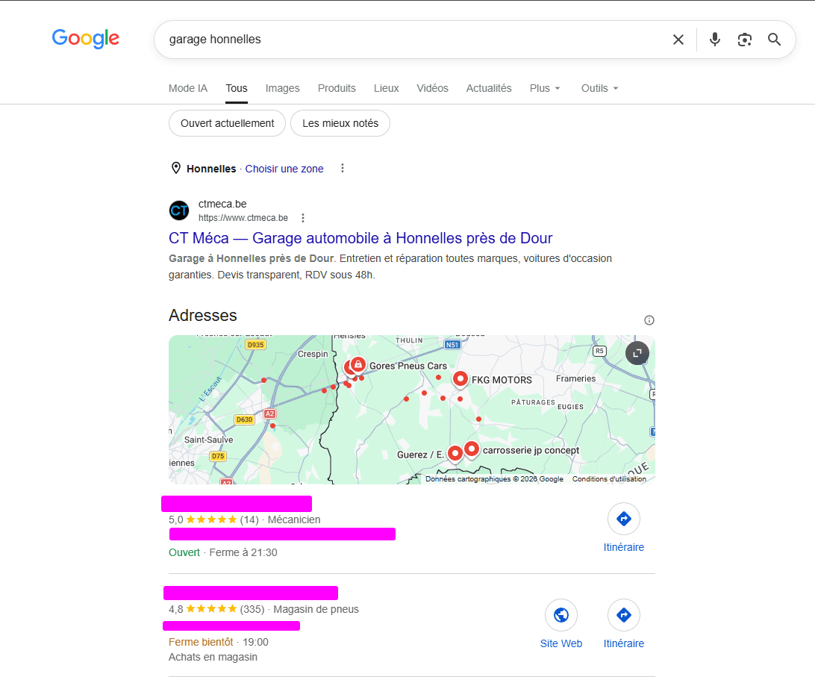This screenshot has height=677, width=815.
Task: Open the Google logo homepage
Action: click(x=86, y=39)
